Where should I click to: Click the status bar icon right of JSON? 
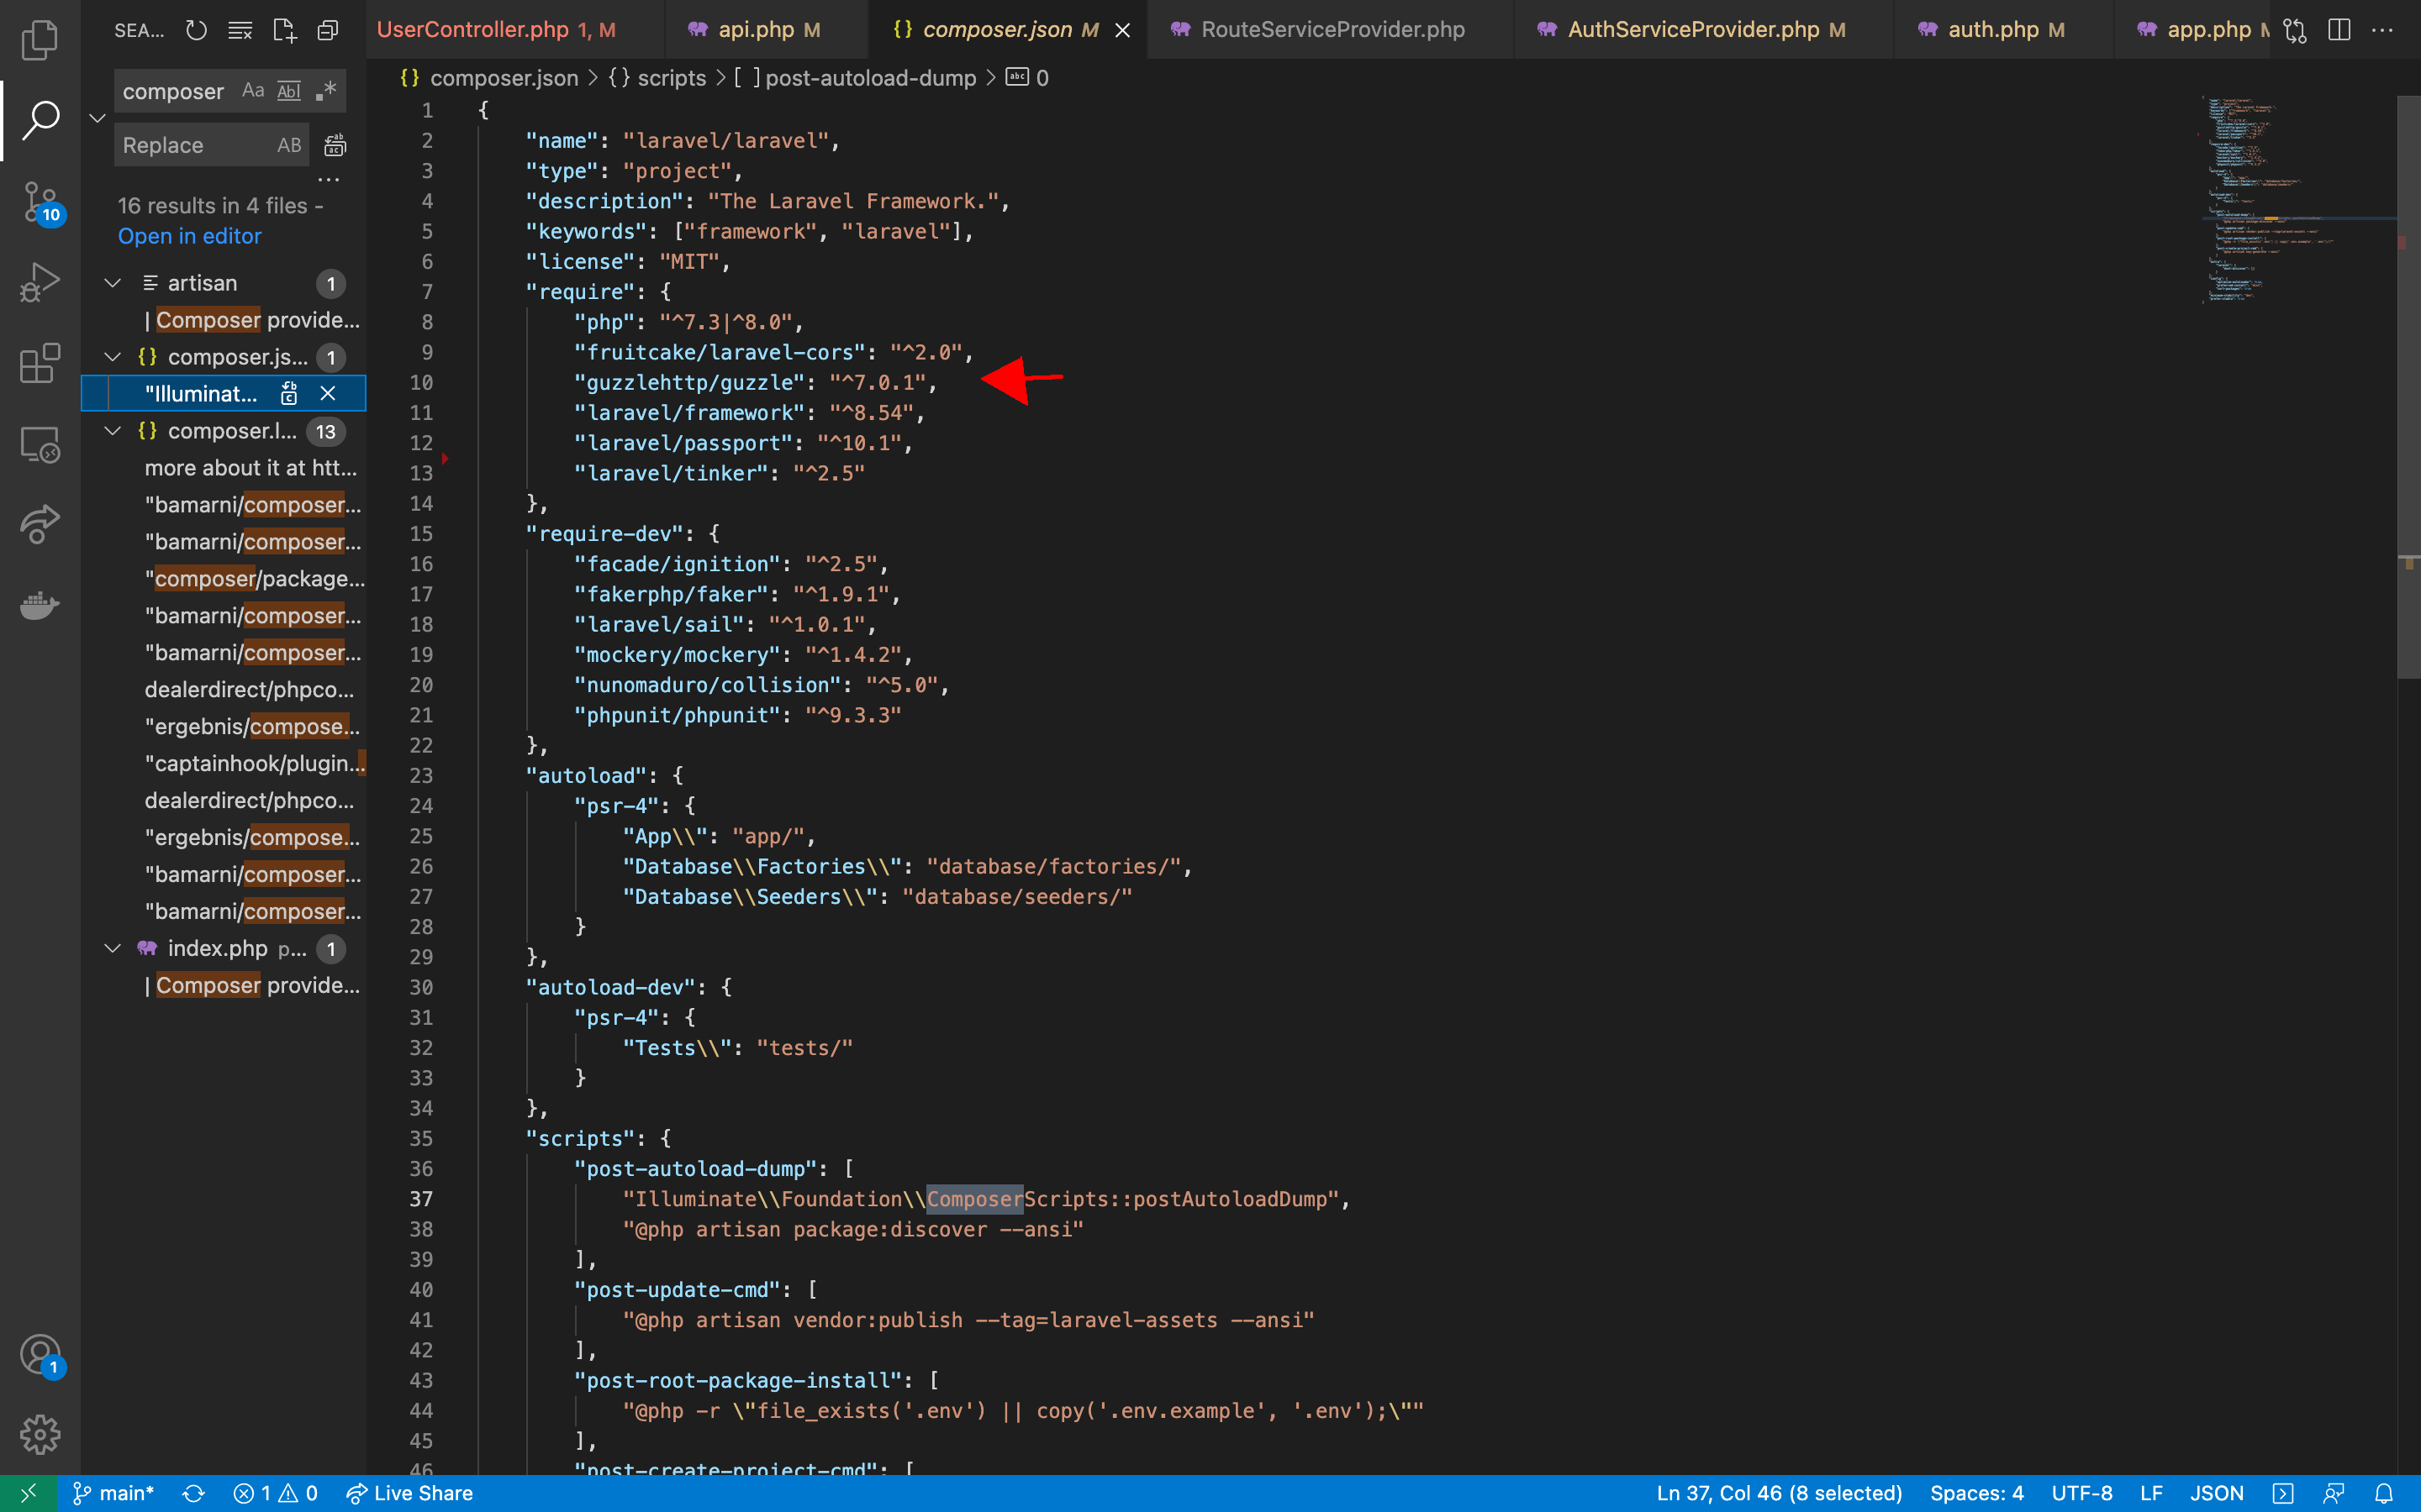(2283, 1493)
